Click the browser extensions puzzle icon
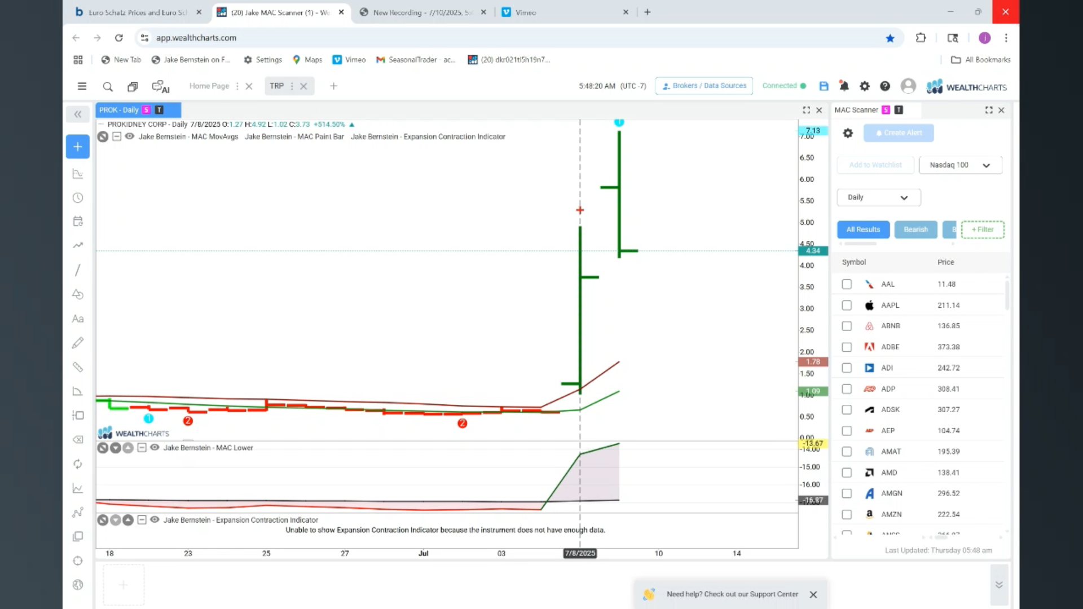This screenshot has height=609, width=1083. (921, 38)
